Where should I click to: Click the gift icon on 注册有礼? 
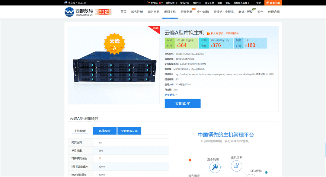268,3
